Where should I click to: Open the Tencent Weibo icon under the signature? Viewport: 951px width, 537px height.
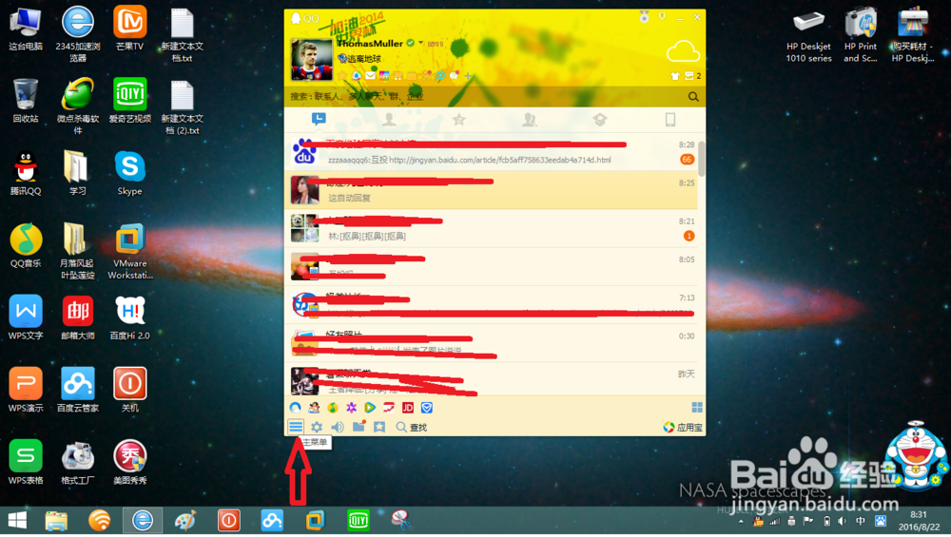click(x=357, y=76)
